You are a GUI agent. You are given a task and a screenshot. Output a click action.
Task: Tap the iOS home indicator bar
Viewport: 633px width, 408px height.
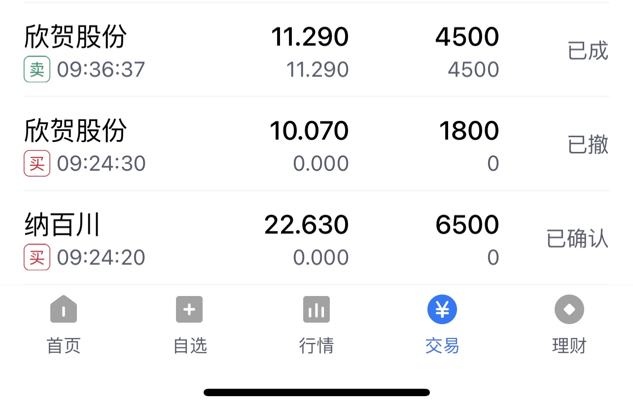[316, 393]
